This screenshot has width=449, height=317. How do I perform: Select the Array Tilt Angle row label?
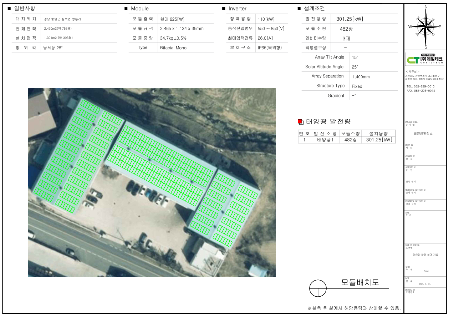(x=325, y=57)
